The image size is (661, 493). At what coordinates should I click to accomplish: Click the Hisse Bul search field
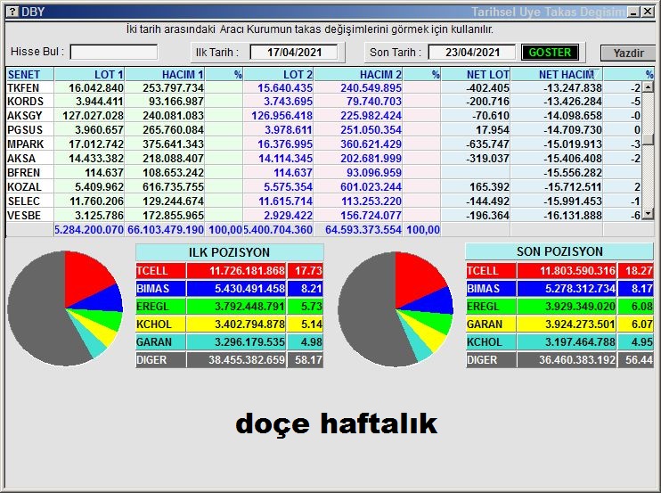(113, 53)
